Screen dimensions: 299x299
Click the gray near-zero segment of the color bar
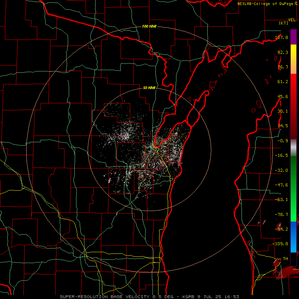(293, 147)
